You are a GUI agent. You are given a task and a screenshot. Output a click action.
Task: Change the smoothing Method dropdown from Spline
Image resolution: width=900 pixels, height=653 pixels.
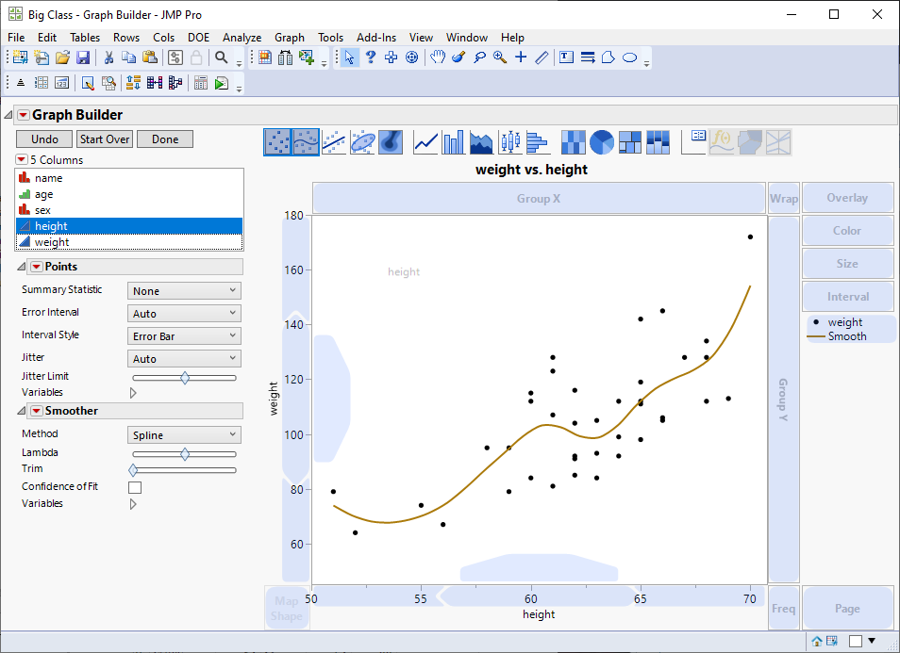point(184,433)
